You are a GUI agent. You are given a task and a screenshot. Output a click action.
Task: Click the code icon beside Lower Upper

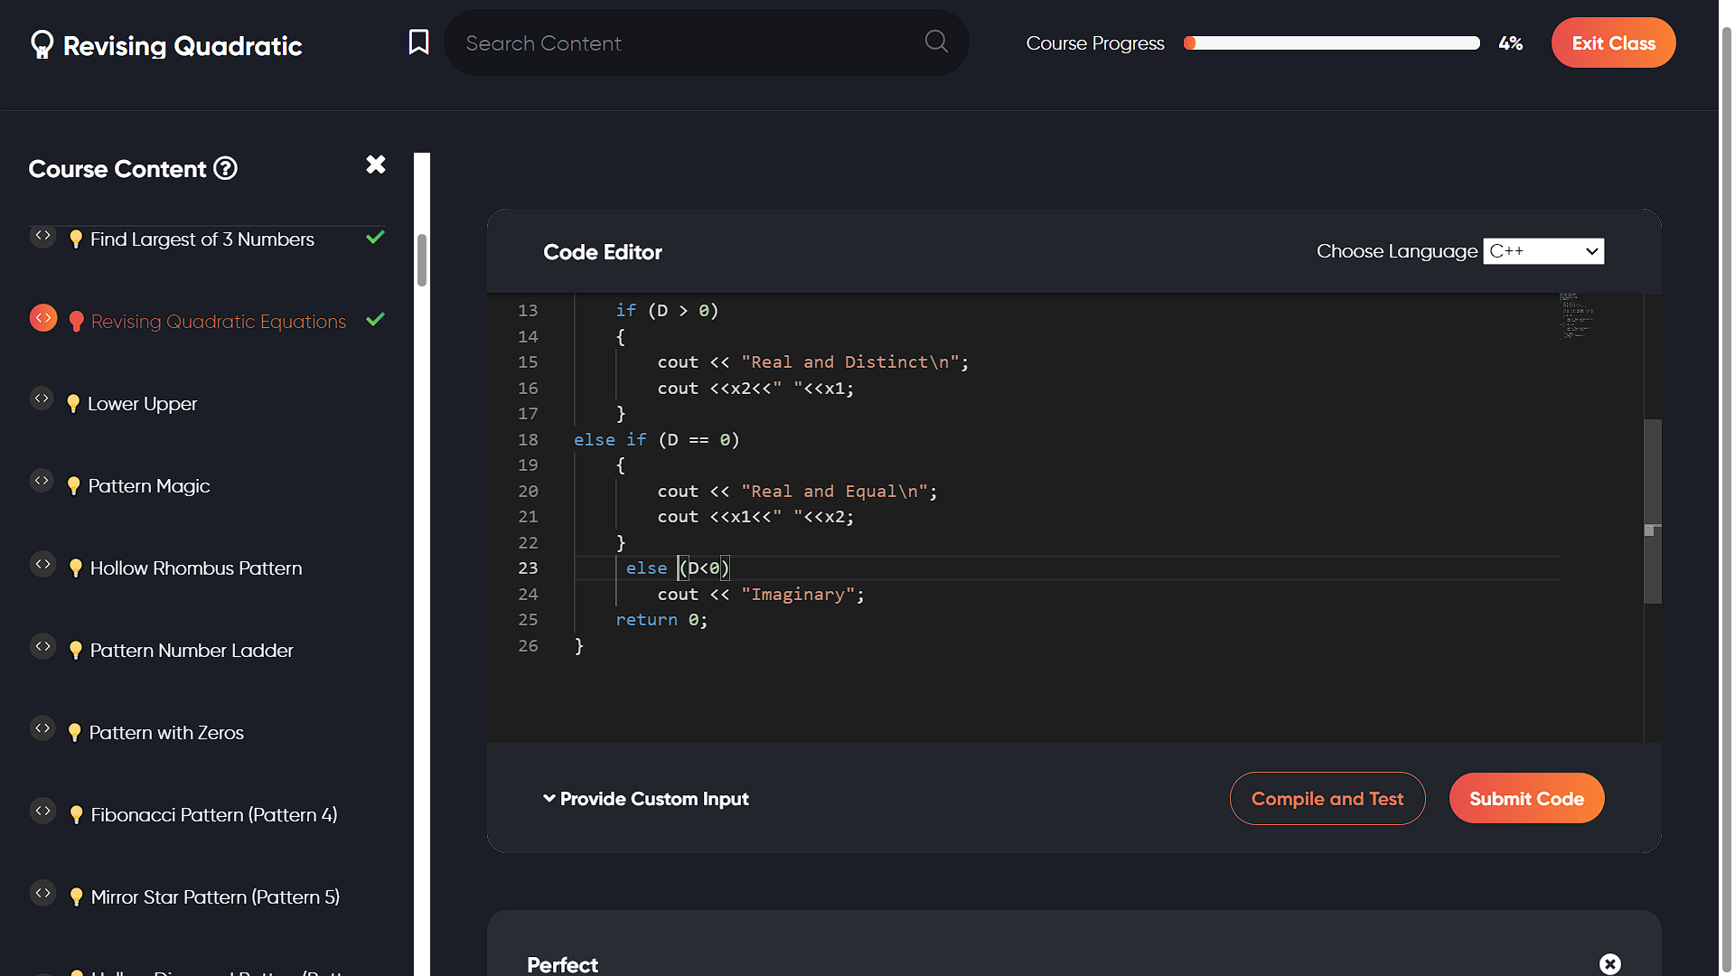coord(42,399)
